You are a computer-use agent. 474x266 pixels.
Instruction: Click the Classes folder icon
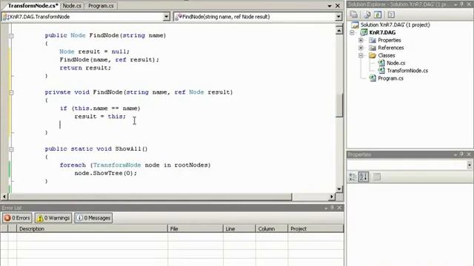point(373,55)
